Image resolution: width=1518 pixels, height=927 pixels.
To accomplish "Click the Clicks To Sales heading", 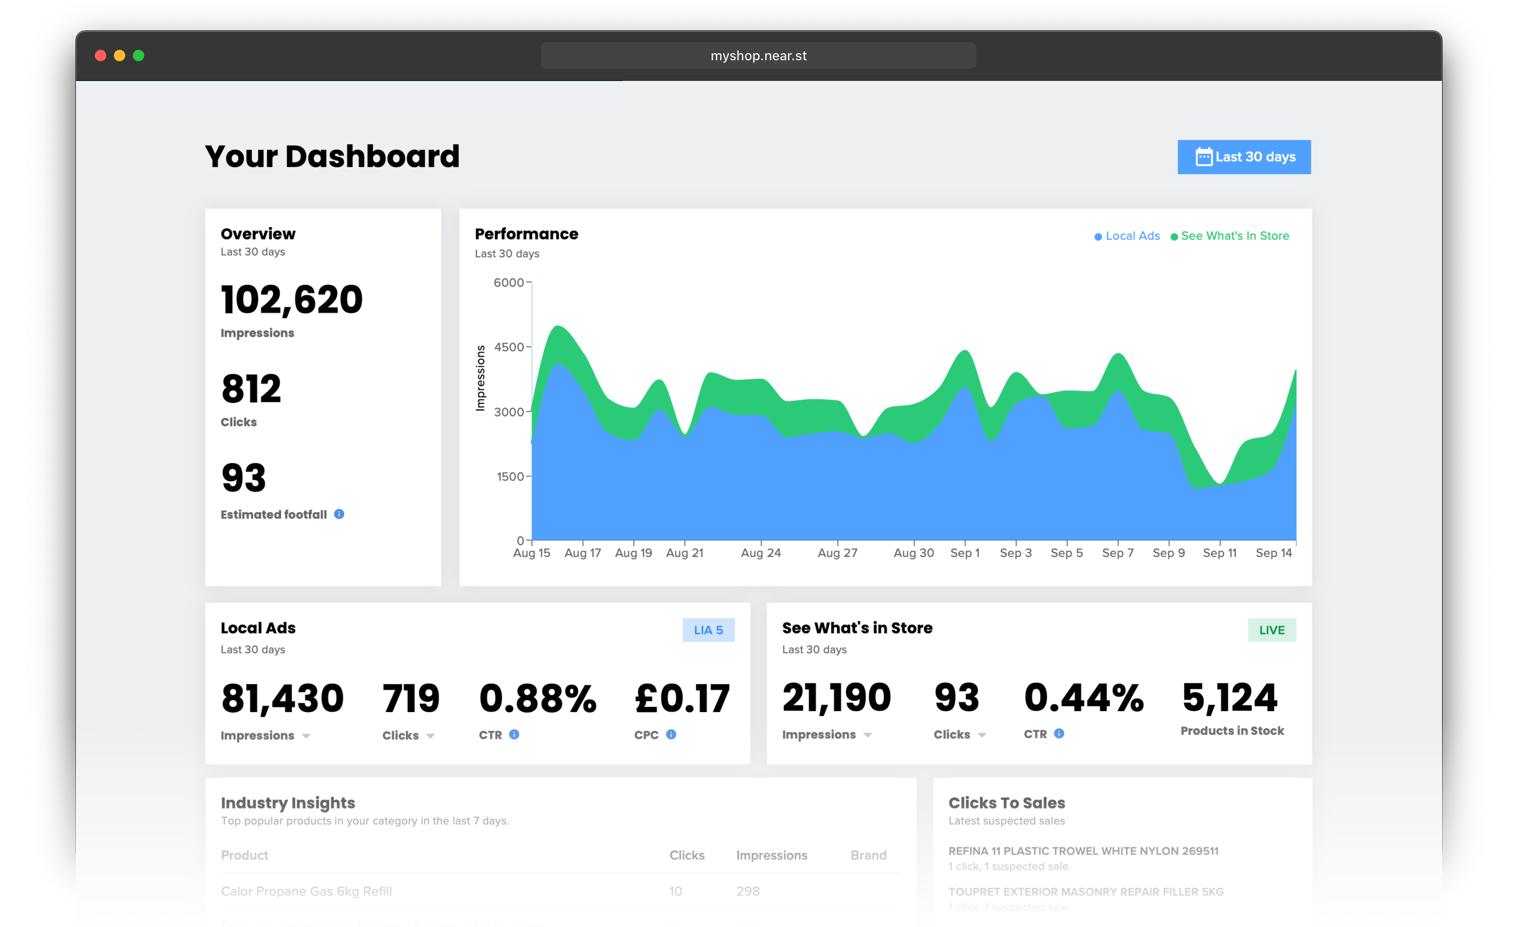I will pyautogui.click(x=1006, y=803).
